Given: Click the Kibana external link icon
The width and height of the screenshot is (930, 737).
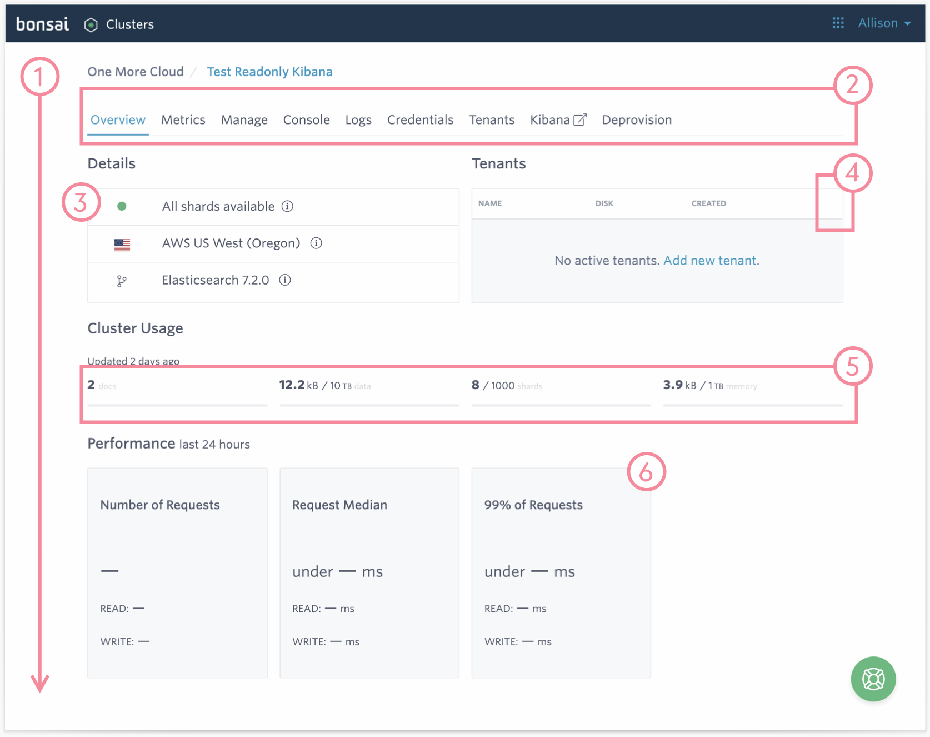Looking at the screenshot, I should click(x=579, y=120).
